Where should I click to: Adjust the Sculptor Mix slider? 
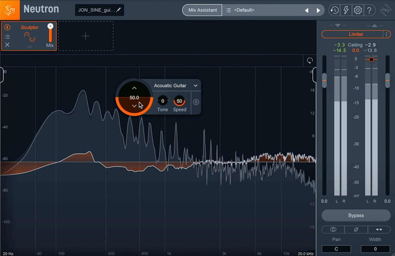(x=50, y=33)
